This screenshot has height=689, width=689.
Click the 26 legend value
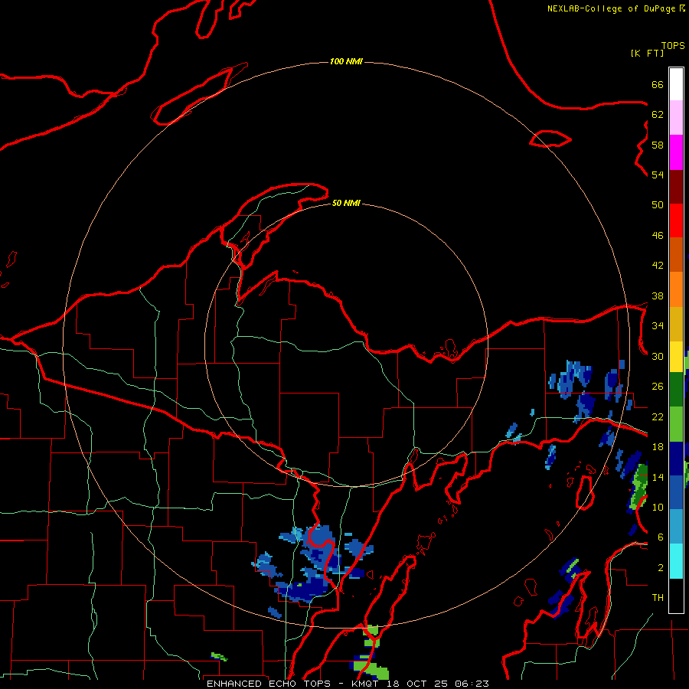(658, 387)
